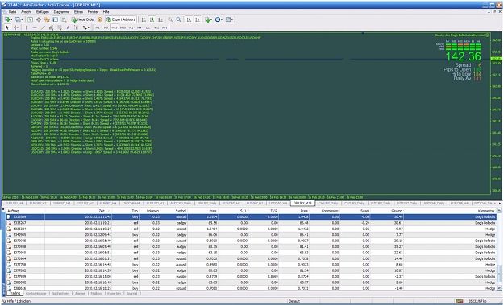Select order 5335267 row

(251, 223)
